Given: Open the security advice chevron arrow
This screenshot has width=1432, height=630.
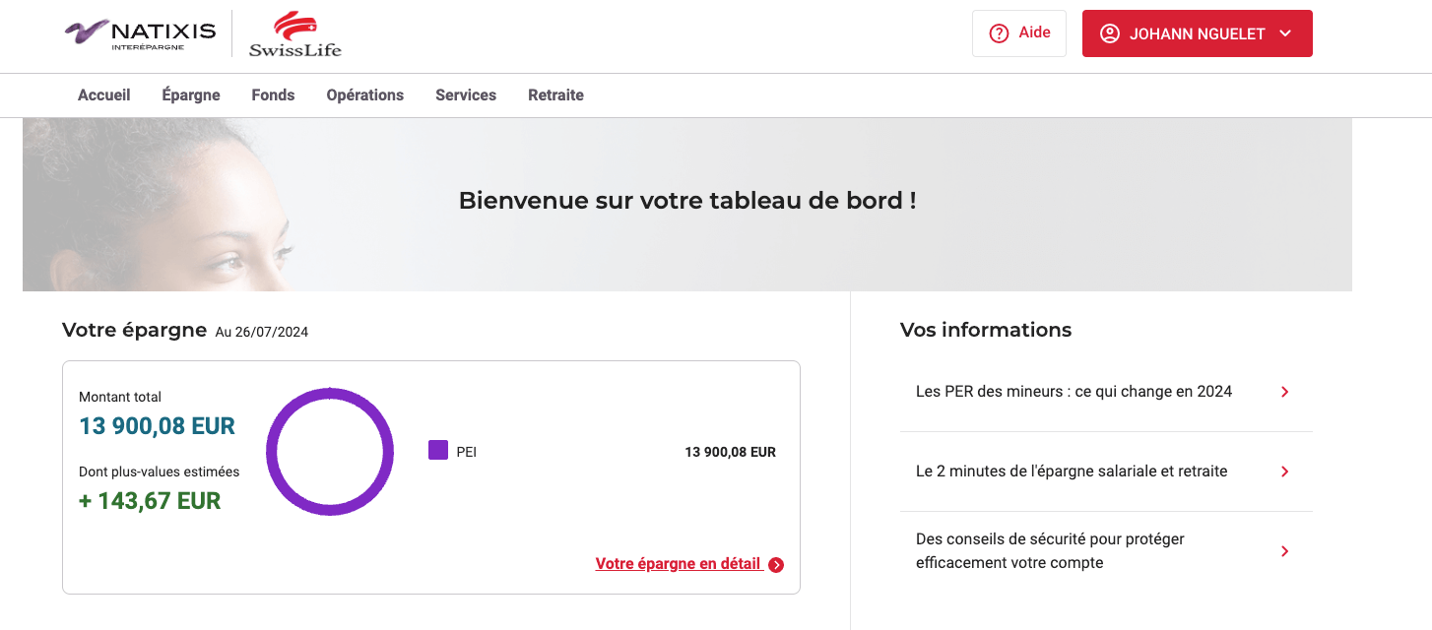Looking at the screenshot, I should point(1284,551).
